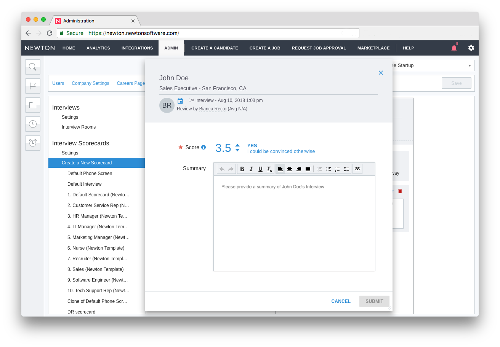Open the Analytics menu
The width and height of the screenshot is (500, 347).
pyautogui.click(x=98, y=48)
